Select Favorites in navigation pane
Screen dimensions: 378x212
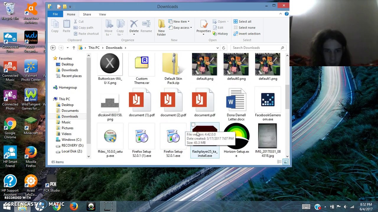coord(65,58)
